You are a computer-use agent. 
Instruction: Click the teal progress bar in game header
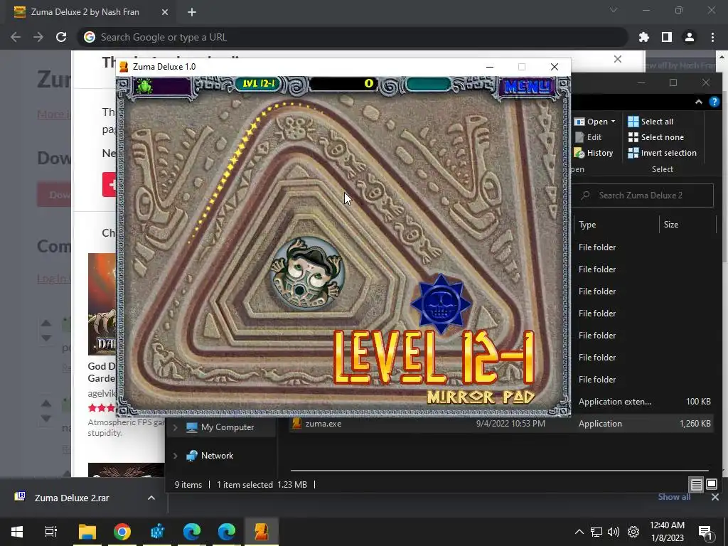427,84
